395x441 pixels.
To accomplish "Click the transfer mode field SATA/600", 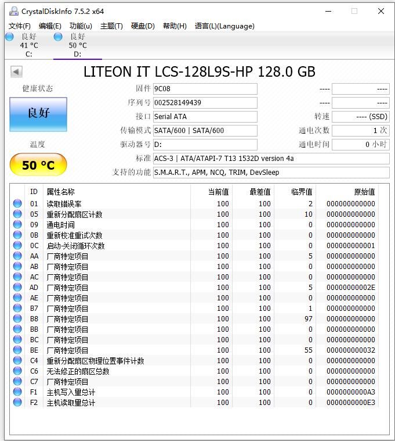I will 205,131.
